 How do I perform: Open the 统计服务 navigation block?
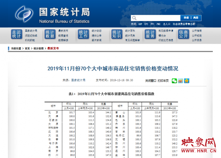tap(150, 34)
